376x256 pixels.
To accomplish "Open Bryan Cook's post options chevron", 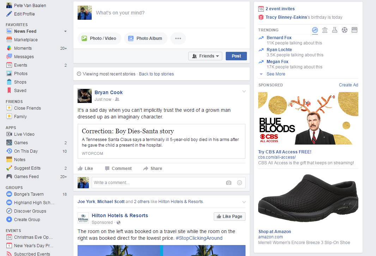I will pos(244,91).
